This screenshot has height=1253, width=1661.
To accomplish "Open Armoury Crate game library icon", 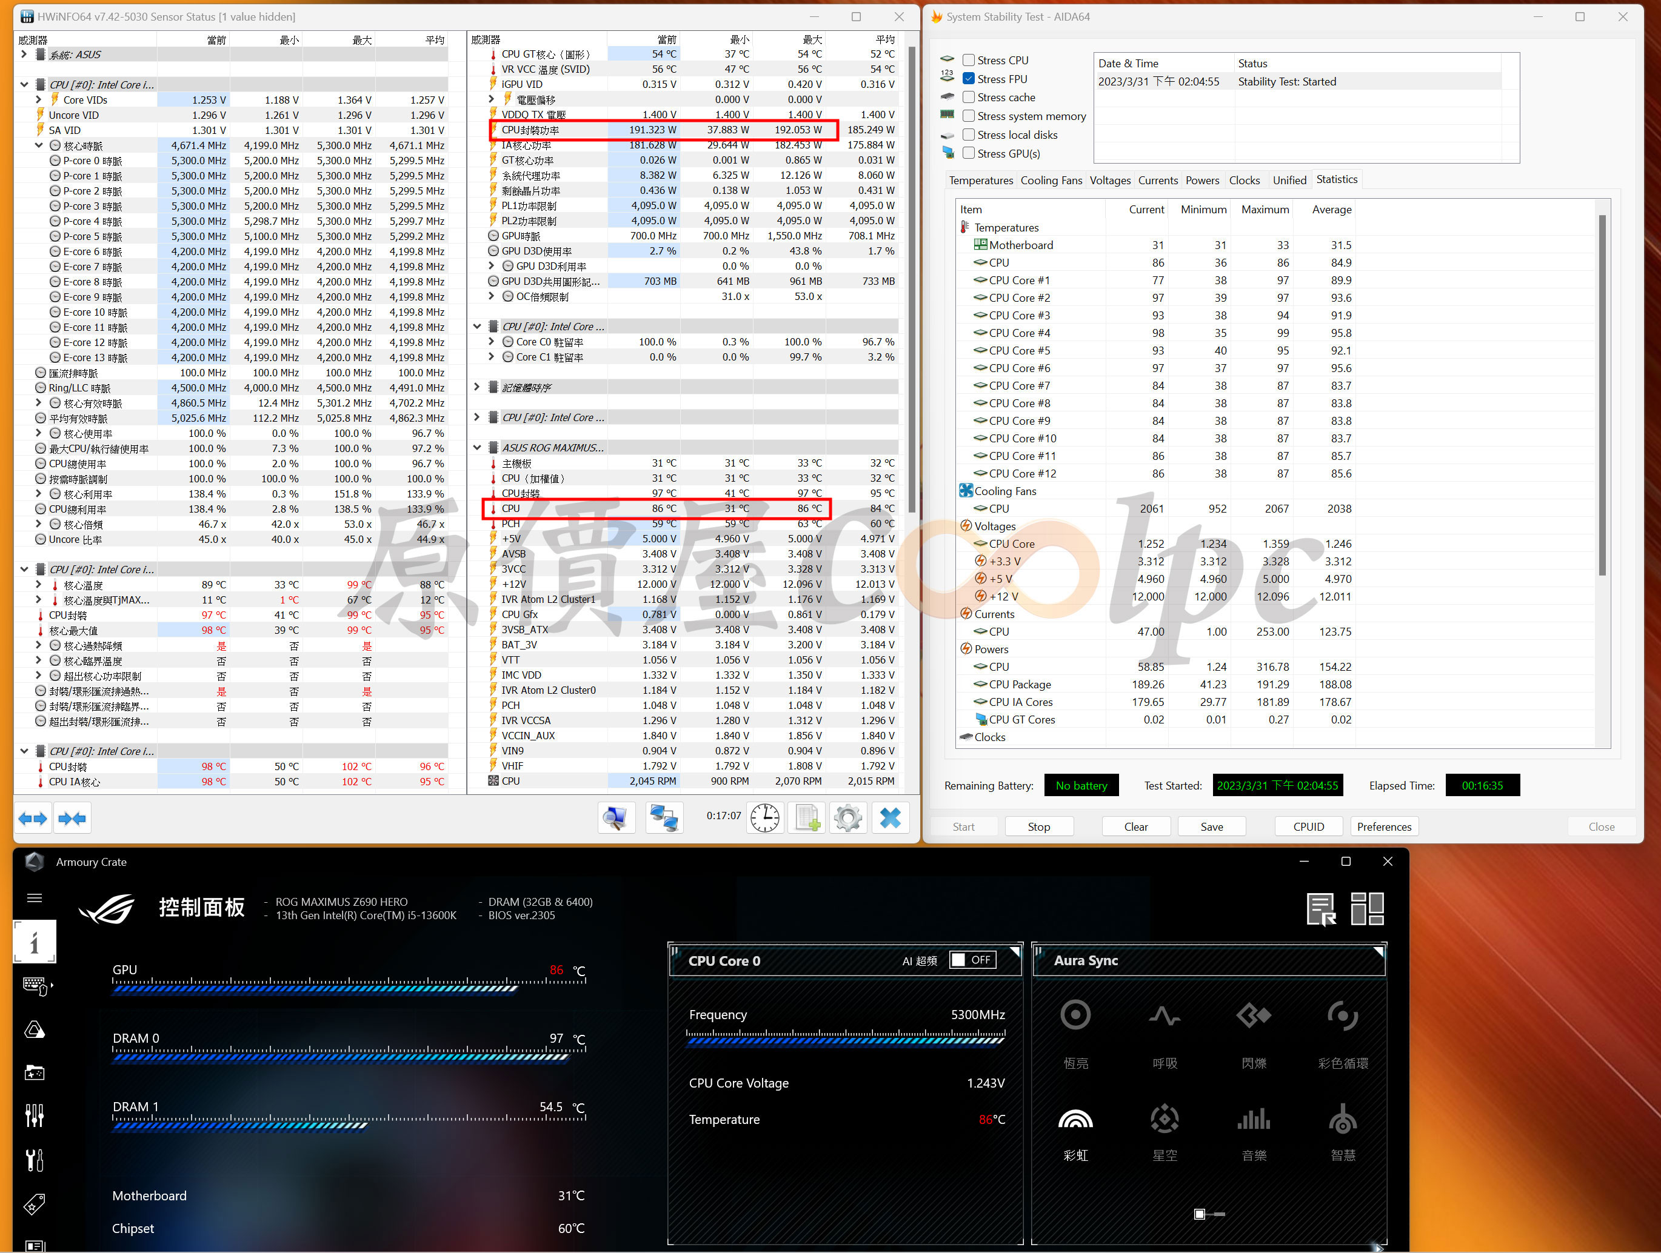I will pyautogui.click(x=35, y=1073).
